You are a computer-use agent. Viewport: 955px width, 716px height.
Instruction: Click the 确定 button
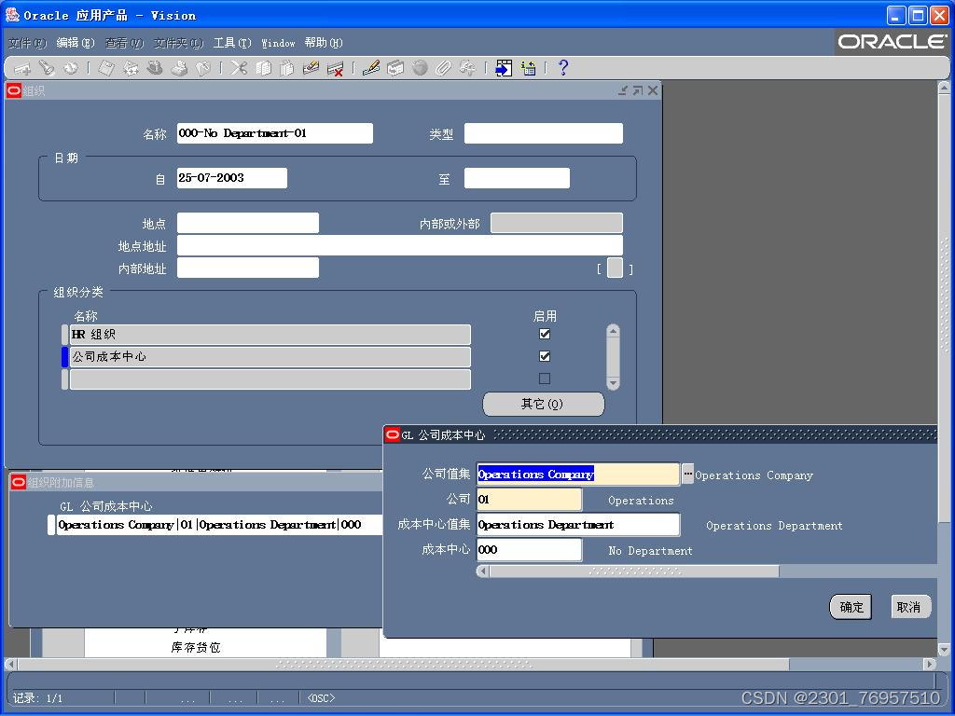coord(850,606)
